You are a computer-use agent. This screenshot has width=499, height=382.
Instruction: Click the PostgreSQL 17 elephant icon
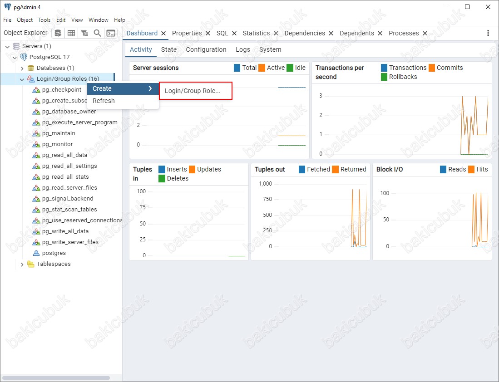tap(24, 57)
